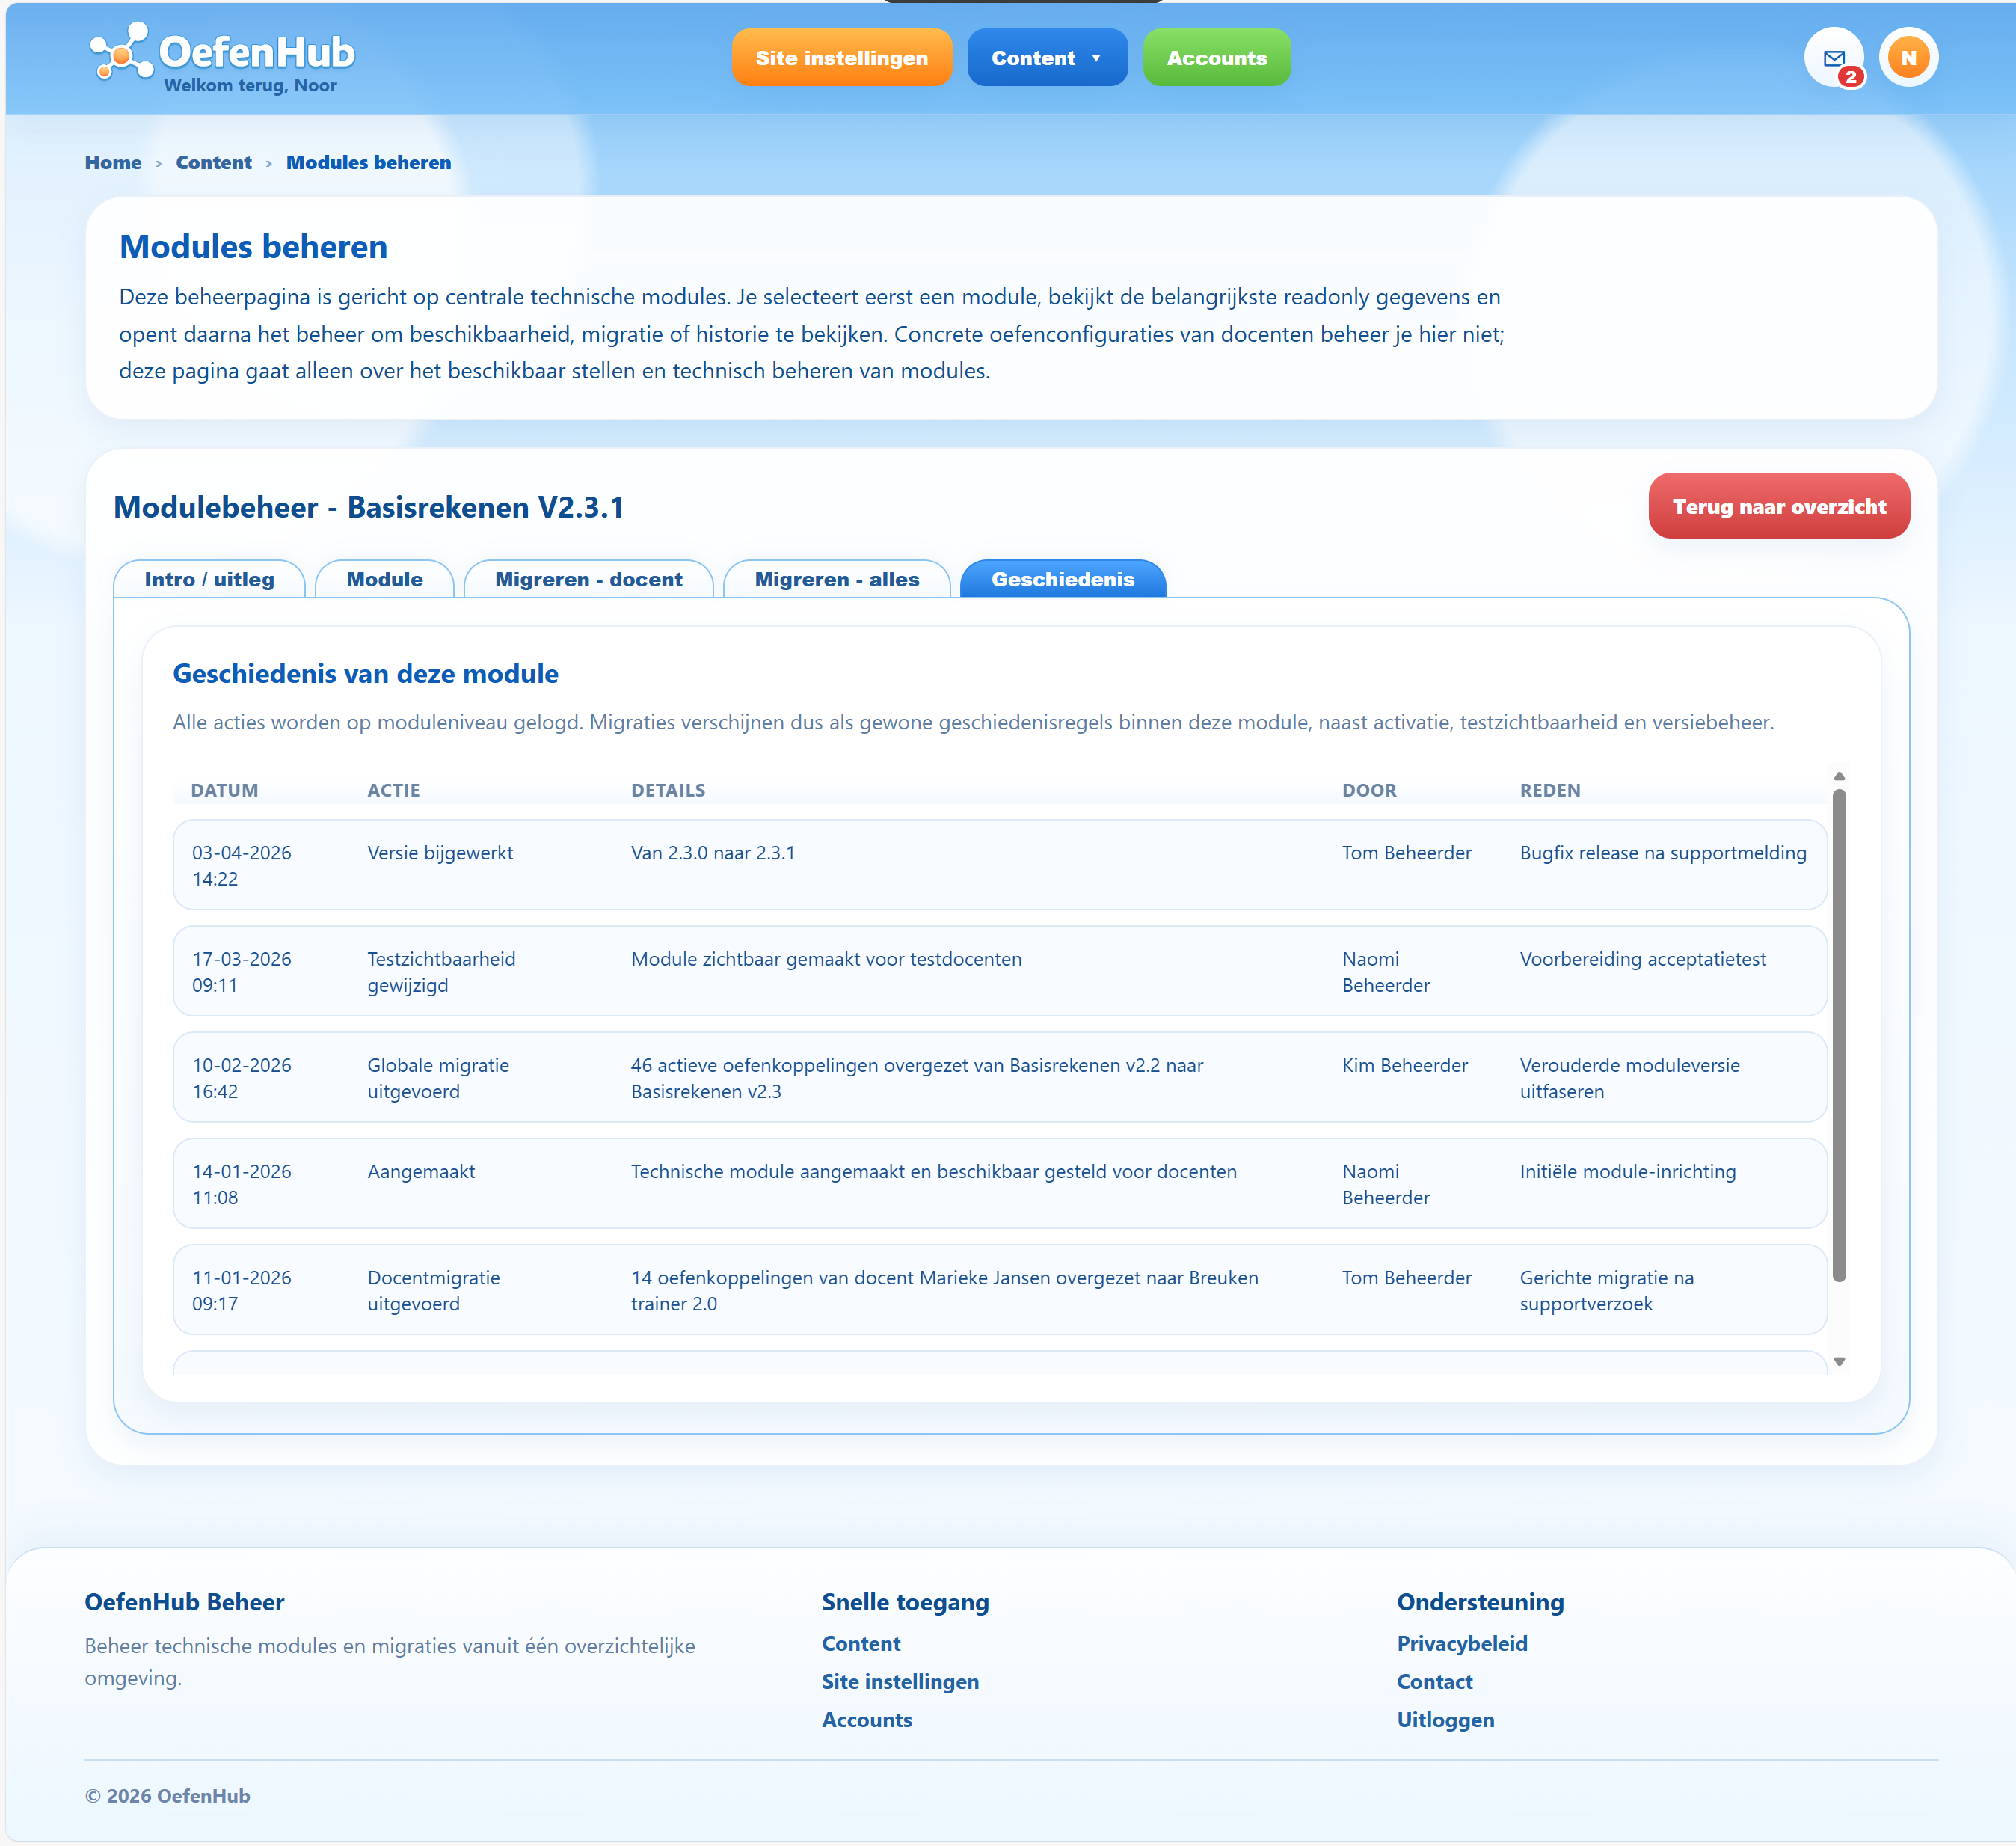Image resolution: width=2016 pixels, height=1846 pixels.
Task: Click the DETAILS column header
Action: point(667,790)
